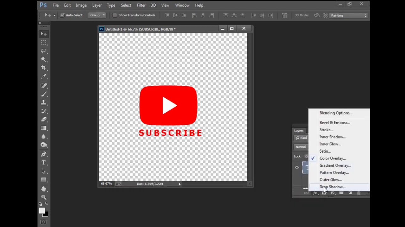
Task: Open the File menu
Action: 56,5
